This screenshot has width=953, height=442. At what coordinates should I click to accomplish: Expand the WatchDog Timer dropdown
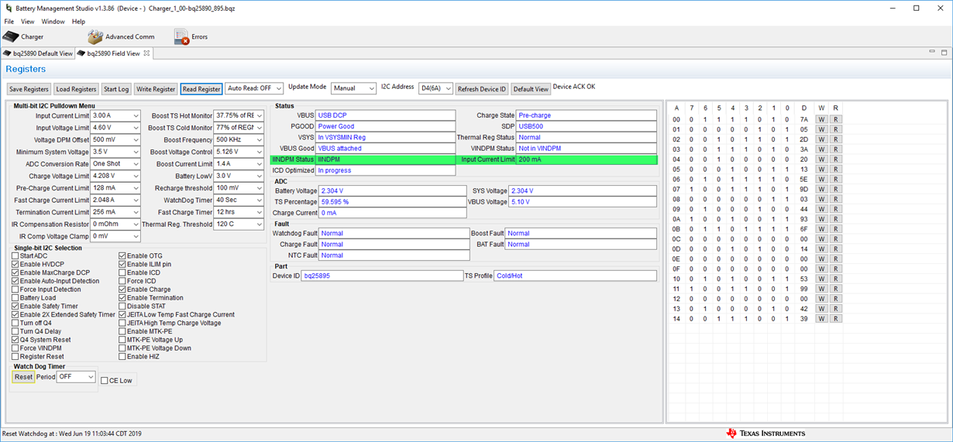coord(239,200)
